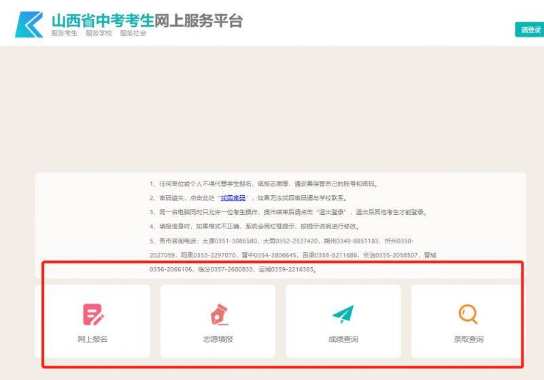Click the 服务考生 tagline text
This screenshot has height=380, width=544.
coord(64,33)
